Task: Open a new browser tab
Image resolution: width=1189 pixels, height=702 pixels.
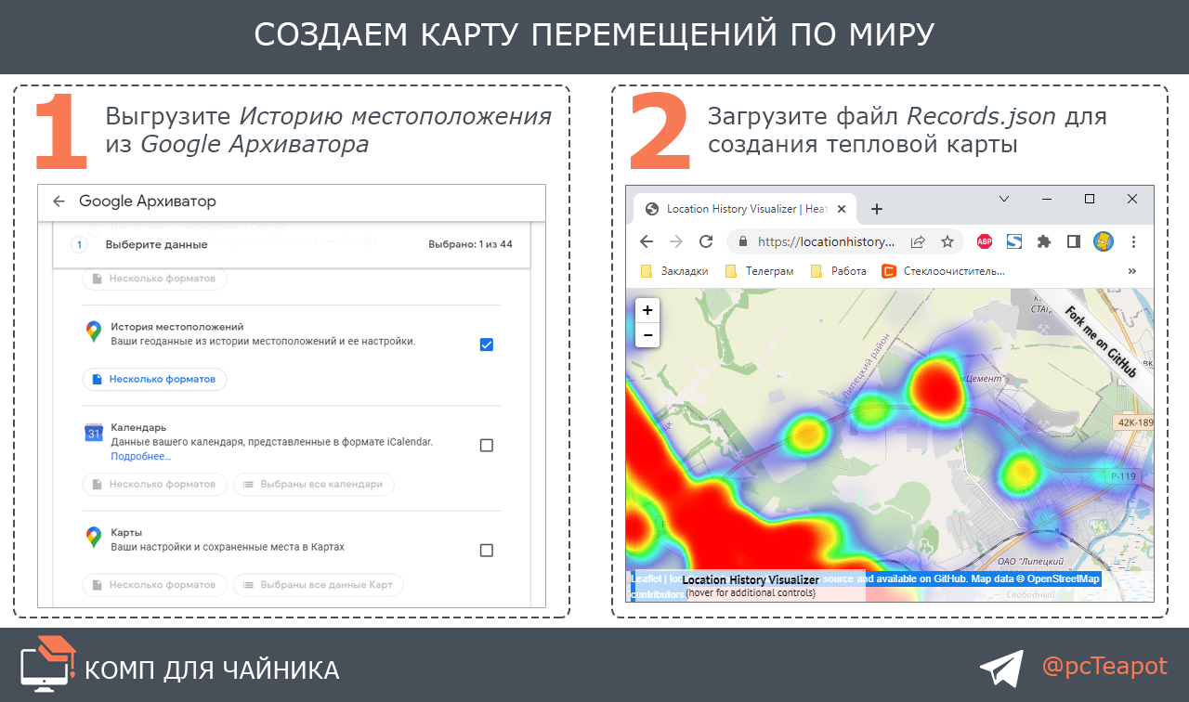Action: 876,209
